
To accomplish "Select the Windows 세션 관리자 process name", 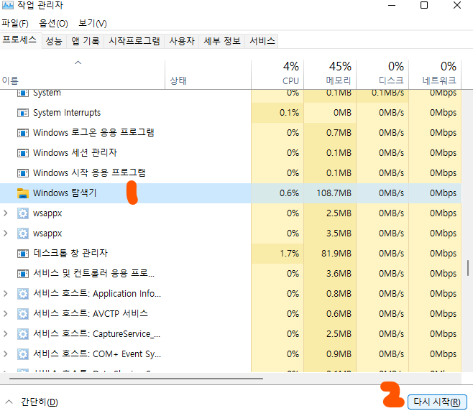I will click(75, 153).
